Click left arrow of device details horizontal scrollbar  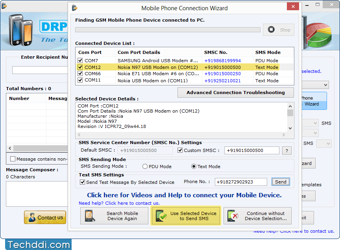click(79, 135)
